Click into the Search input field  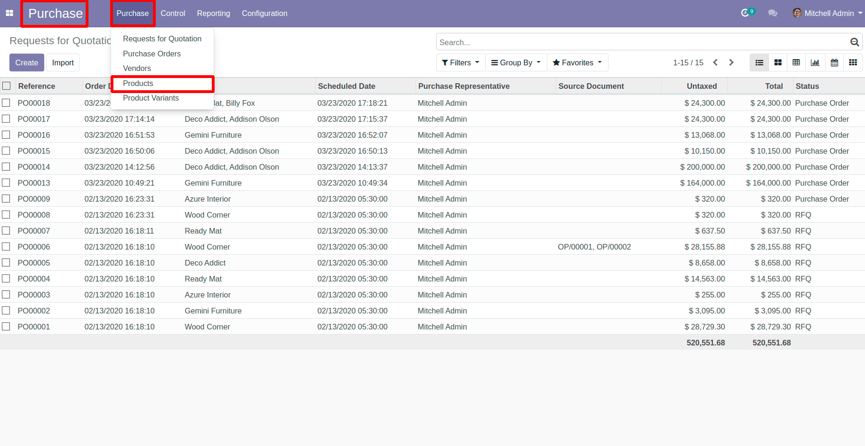(x=642, y=42)
